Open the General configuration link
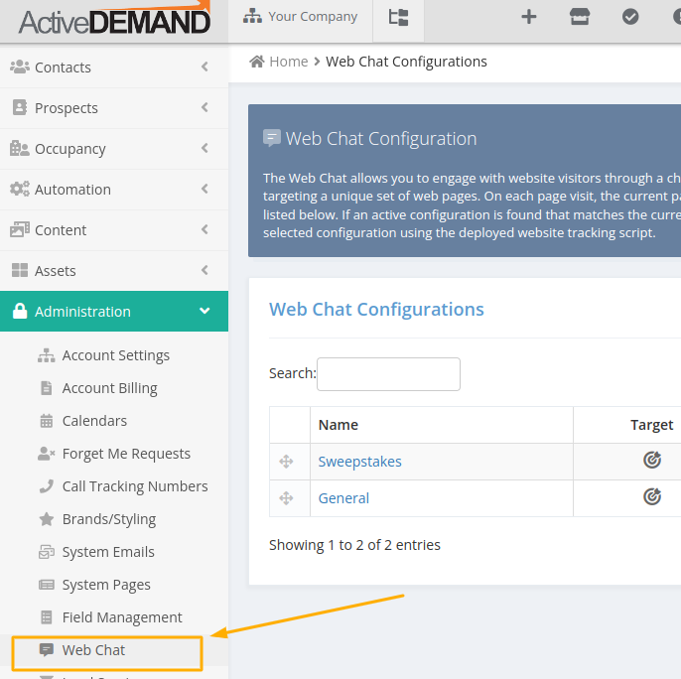The width and height of the screenshot is (681, 679). tap(343, 498)
